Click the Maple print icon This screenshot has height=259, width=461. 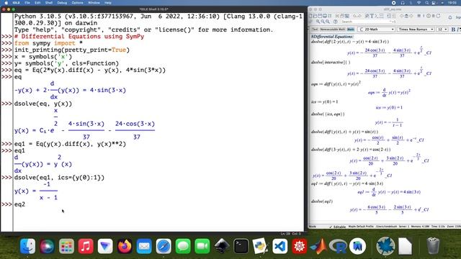325,16
